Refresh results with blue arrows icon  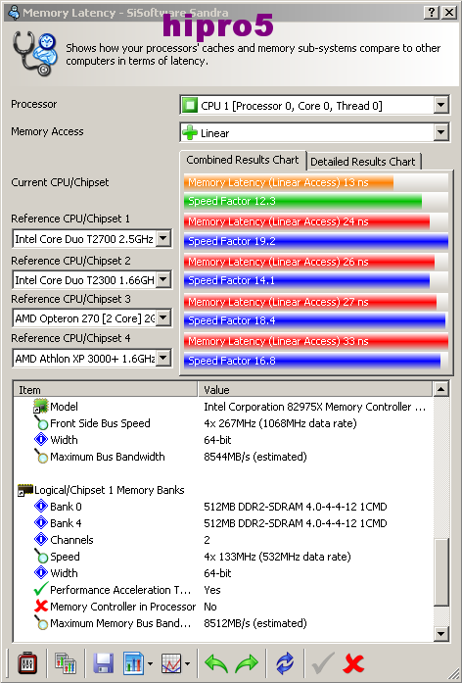285,663
